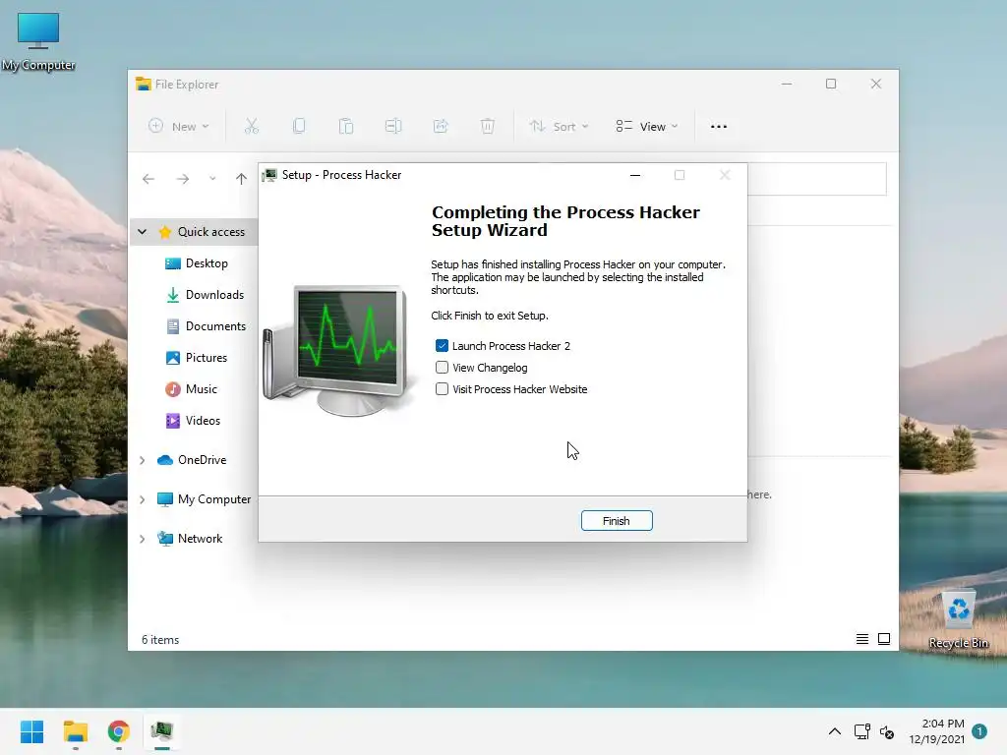This screenshot has width=1007, height=755.
Task: Click the 6 items status text
Action: pyautogui.click(x=160, y=640)
